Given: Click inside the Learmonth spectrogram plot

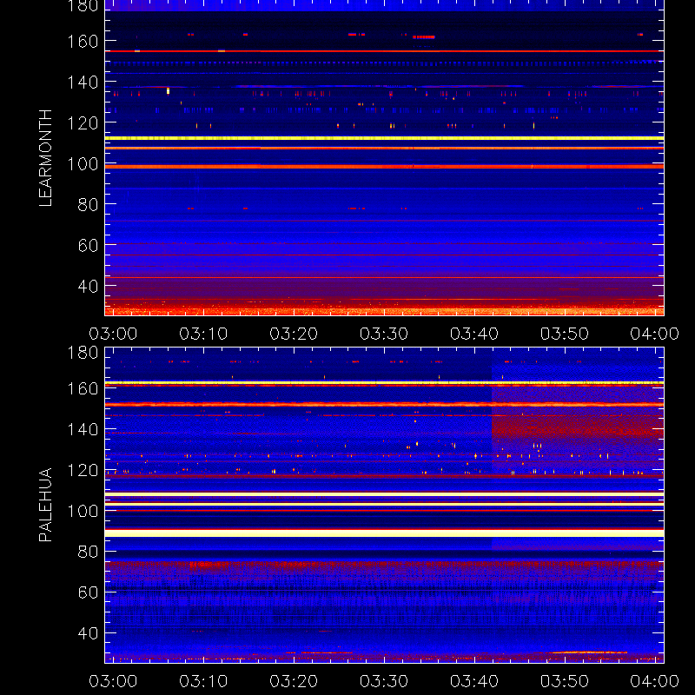Looking at the screenshot, I should click(x=384, y=158).
